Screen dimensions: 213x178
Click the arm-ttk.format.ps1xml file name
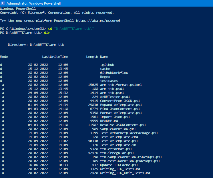click(x=121, y=85)
